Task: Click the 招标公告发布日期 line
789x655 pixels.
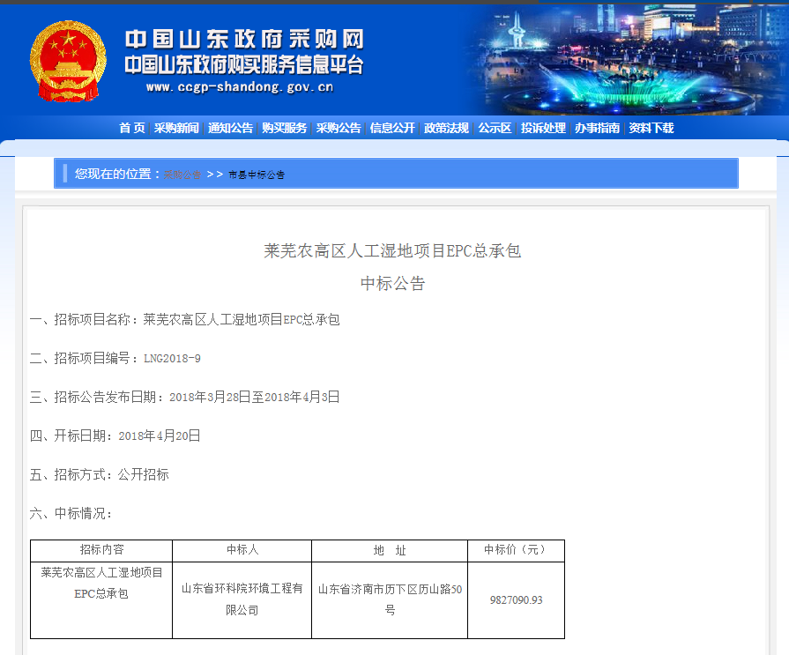Action: pos(184,397)
